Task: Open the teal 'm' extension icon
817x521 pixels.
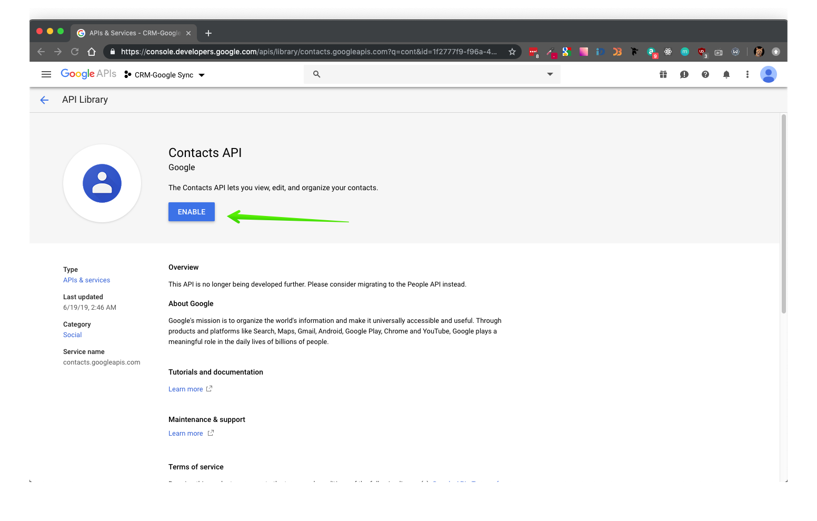Action: [685, 52]
